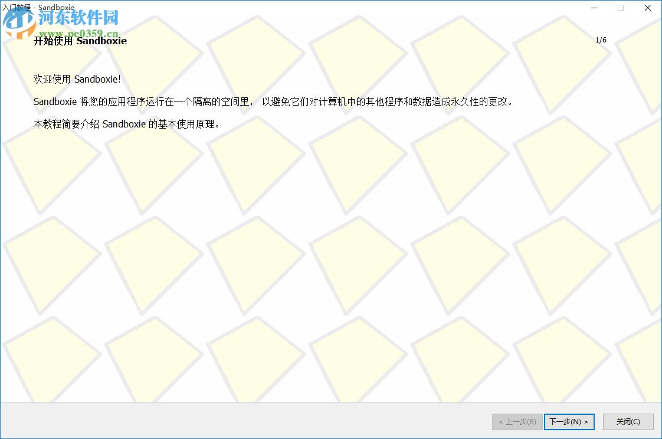The image size is (662, 439).
Task: Advance tutorial with 下一步(N) button
Action: click(x=568, y=421)
